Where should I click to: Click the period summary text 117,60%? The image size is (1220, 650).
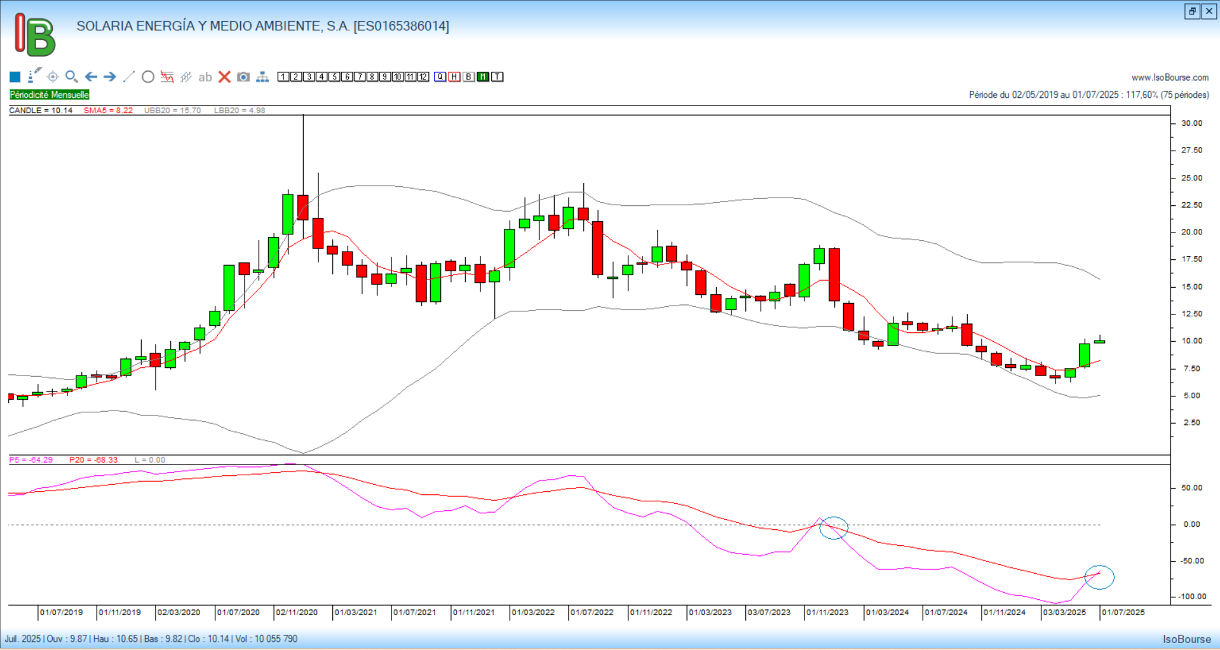[x=1089, y=95]
